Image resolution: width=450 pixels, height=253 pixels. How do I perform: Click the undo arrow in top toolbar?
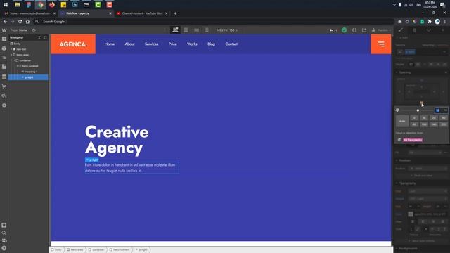[332, 30]
